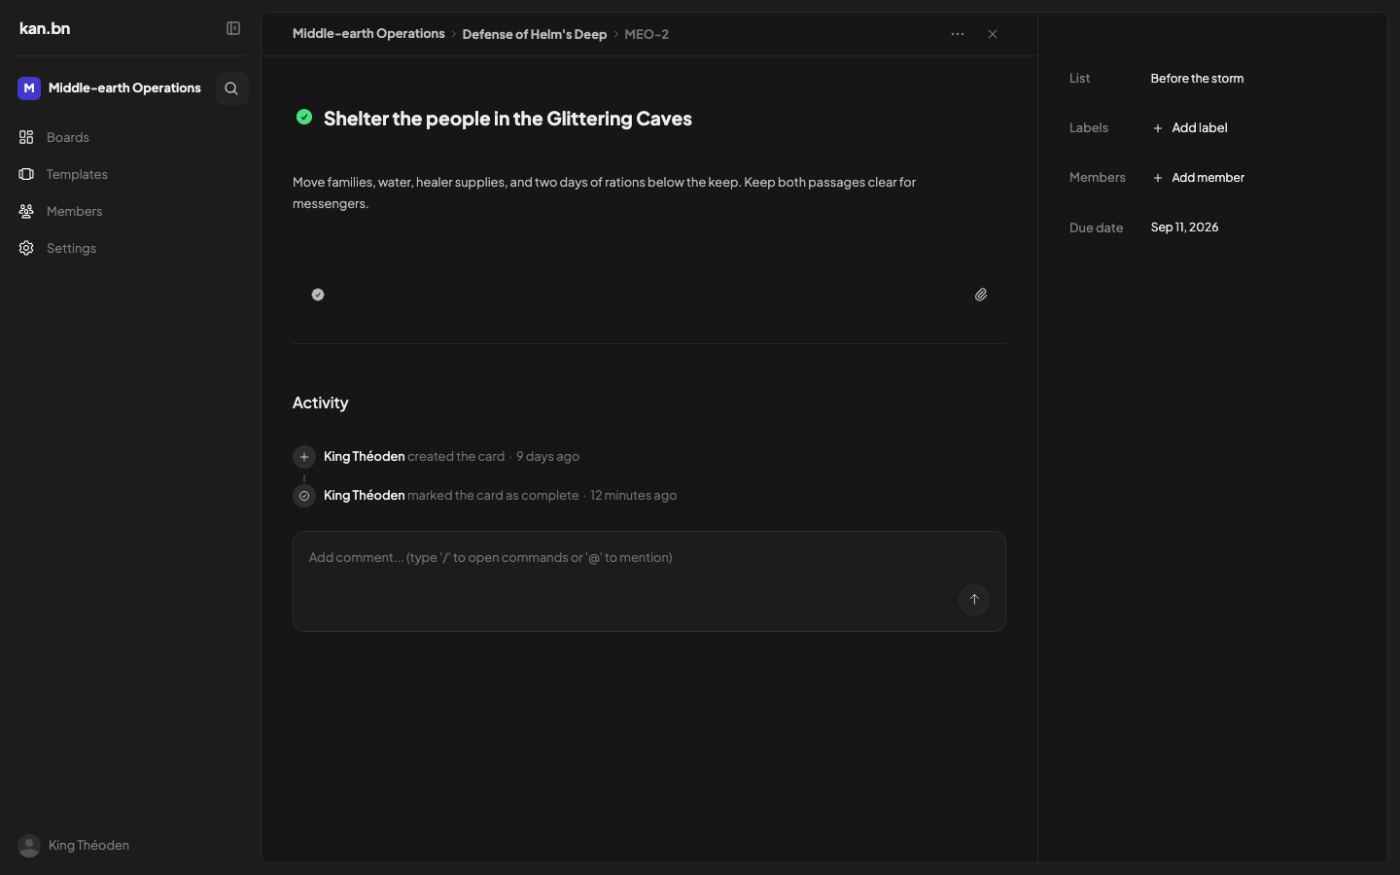The height and width of the screenshot is (875, 1400).
Task: Edit the Shelter the people card title
Action: [507, 119]
